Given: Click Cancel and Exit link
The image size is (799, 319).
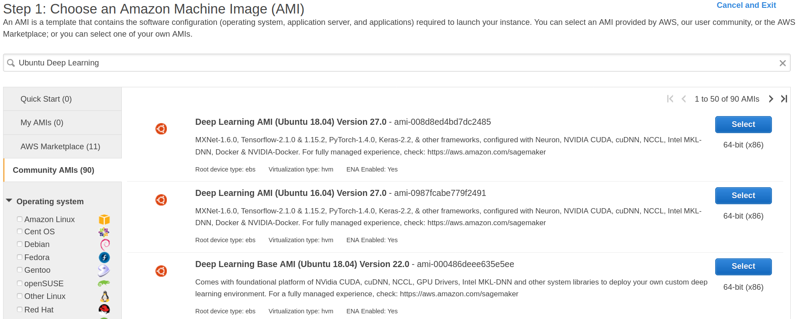Looking at the screenshot, I should point(746,5).
